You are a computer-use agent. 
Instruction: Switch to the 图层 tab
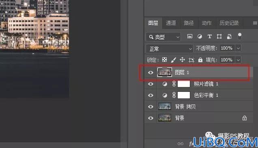pos(153,23)
